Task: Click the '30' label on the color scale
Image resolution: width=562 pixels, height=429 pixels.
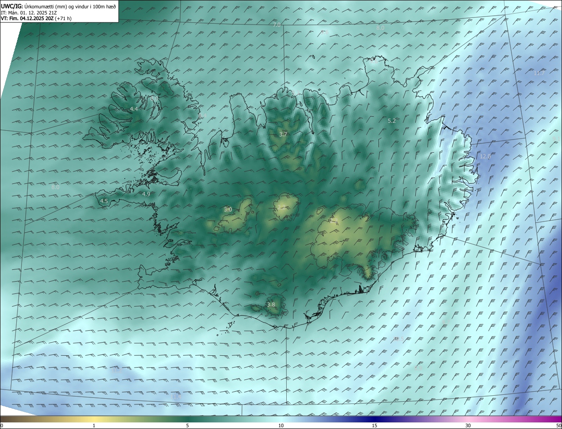Action: [468, 425]
